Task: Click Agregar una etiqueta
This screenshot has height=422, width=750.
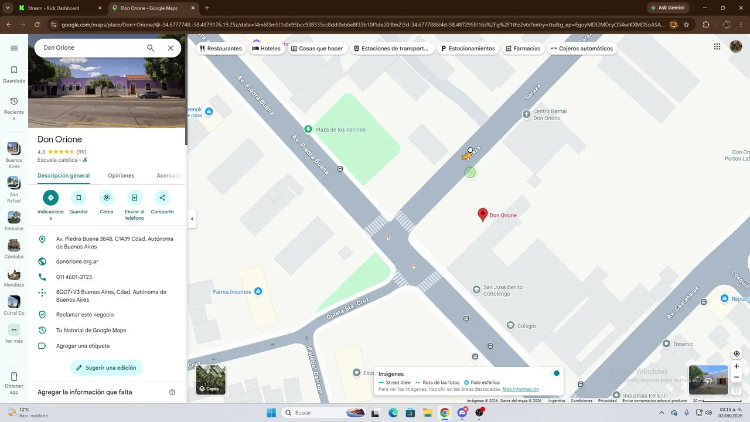Action: (x=107, y=346)
